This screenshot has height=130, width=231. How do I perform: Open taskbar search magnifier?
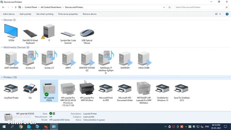click(x=12, y=127)
